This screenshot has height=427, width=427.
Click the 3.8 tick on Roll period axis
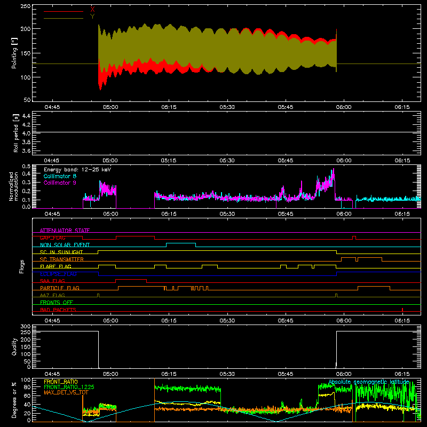[x=26, y=142]
